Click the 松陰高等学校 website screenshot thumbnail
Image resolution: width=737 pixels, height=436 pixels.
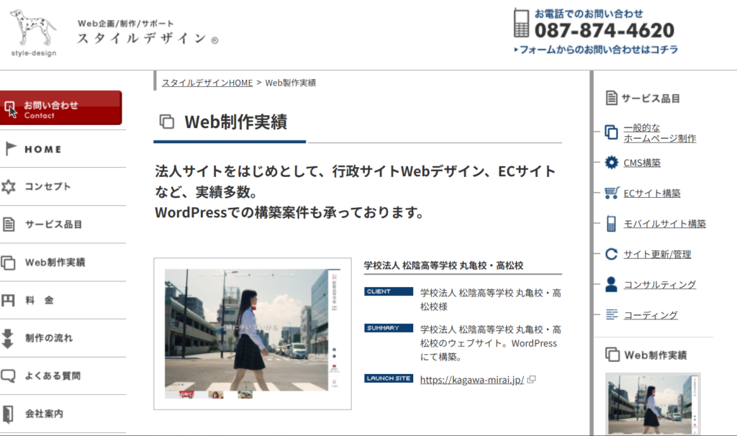[x=252, y=333]
